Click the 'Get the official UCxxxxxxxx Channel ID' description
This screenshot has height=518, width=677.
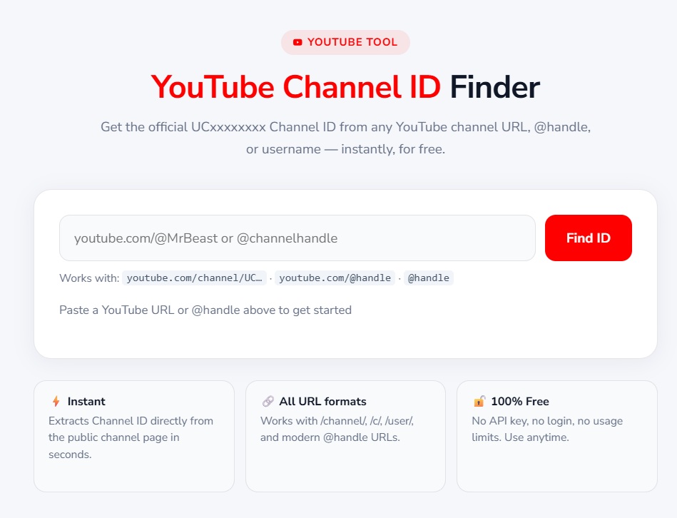345,138
